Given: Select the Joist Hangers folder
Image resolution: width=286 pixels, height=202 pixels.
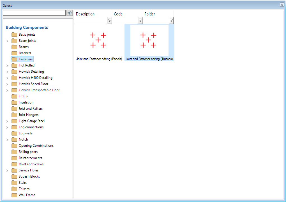Looking at the screenshot, I should point(28,115).
